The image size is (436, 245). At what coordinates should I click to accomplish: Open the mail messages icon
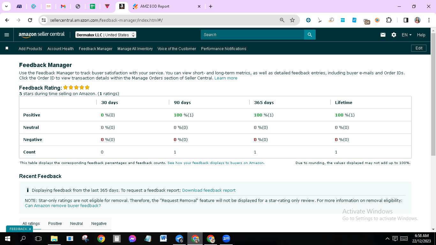[x=383, y=35]
